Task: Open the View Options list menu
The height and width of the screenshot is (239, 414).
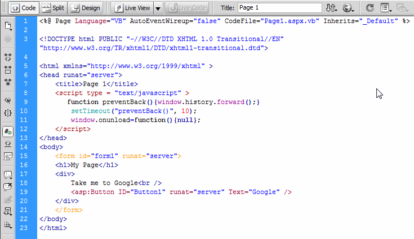Action: click(386, 8)
